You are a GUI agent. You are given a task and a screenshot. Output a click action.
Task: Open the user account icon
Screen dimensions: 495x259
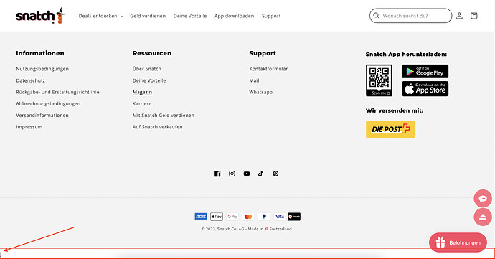click(x=459, y=16)
